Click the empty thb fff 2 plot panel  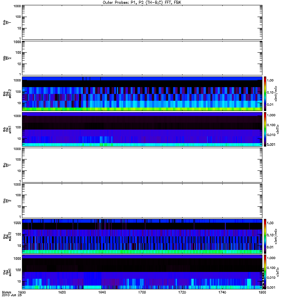(x=142, y=58)
